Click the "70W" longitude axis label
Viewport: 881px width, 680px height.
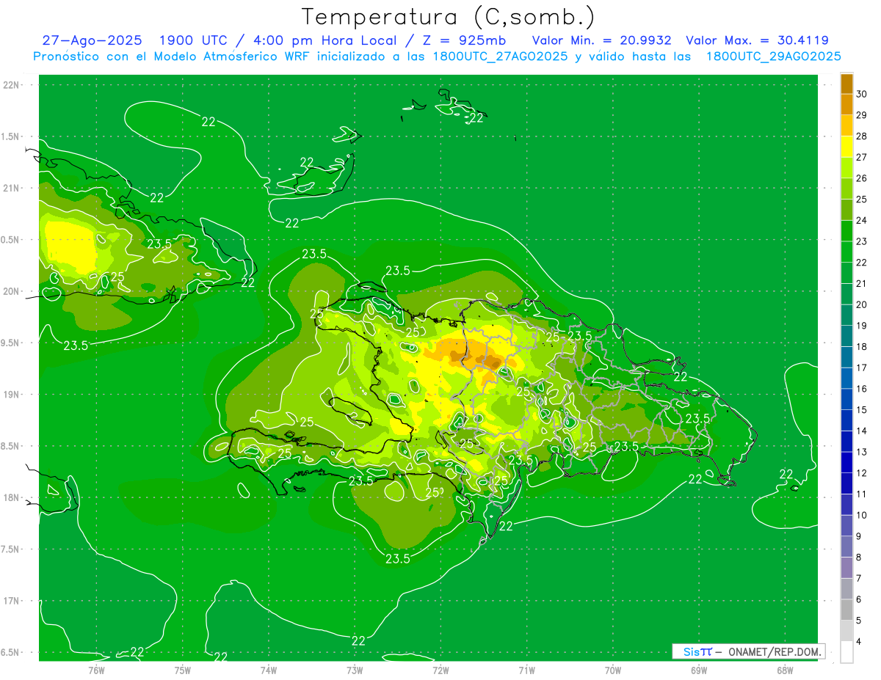(613, 670)
